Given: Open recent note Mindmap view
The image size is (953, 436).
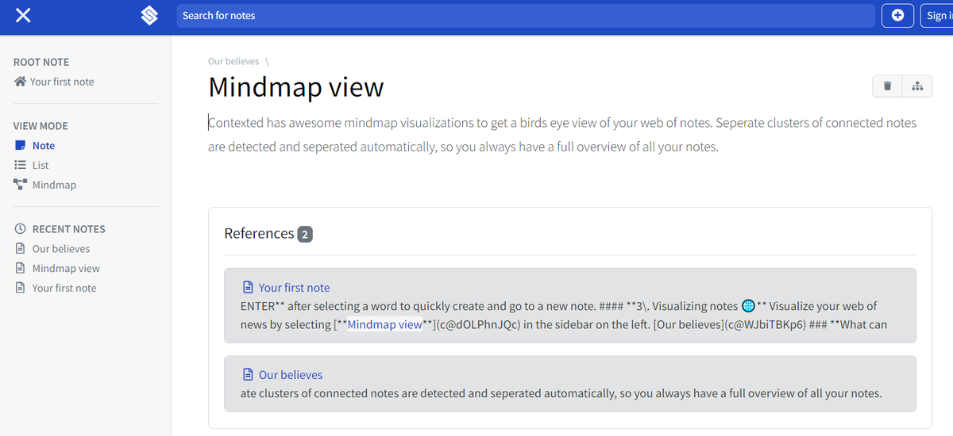Looking at the screenshot, I should [x=66, y=269].
